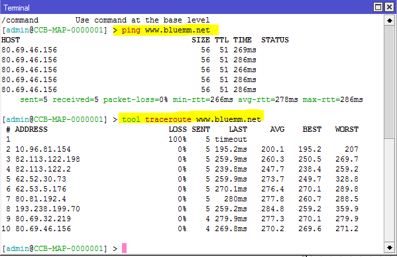Screen dimensions: 397x257
Task: Click hop address 82.113.122.2
Action: click(43, 169)
